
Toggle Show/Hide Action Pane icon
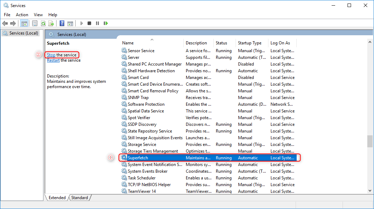coord(70,23)
